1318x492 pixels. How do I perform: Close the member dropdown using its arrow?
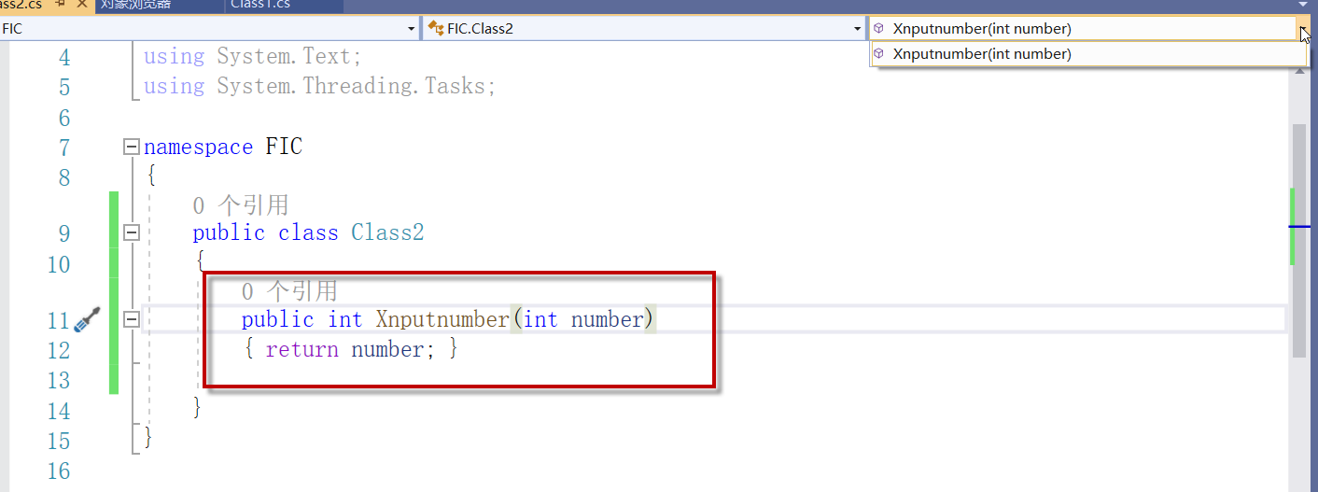click(x=1303, y=29)
